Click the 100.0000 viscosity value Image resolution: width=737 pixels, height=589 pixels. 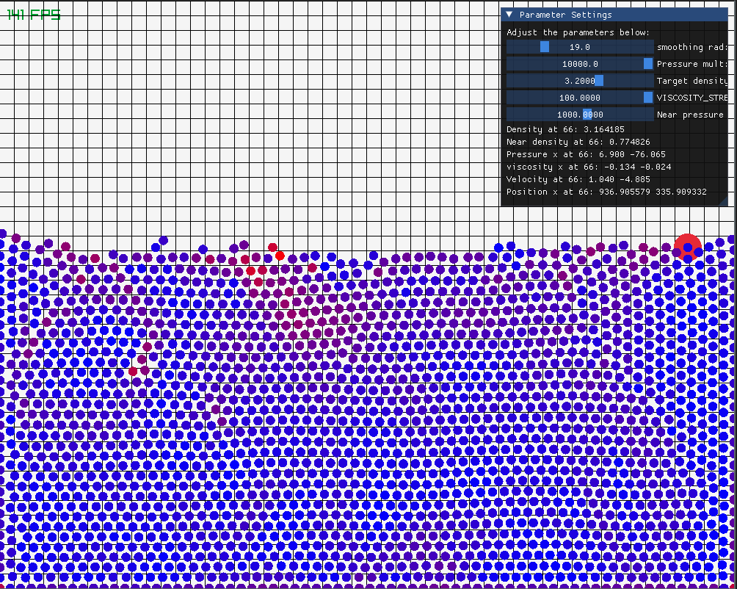tap(579, 98)
